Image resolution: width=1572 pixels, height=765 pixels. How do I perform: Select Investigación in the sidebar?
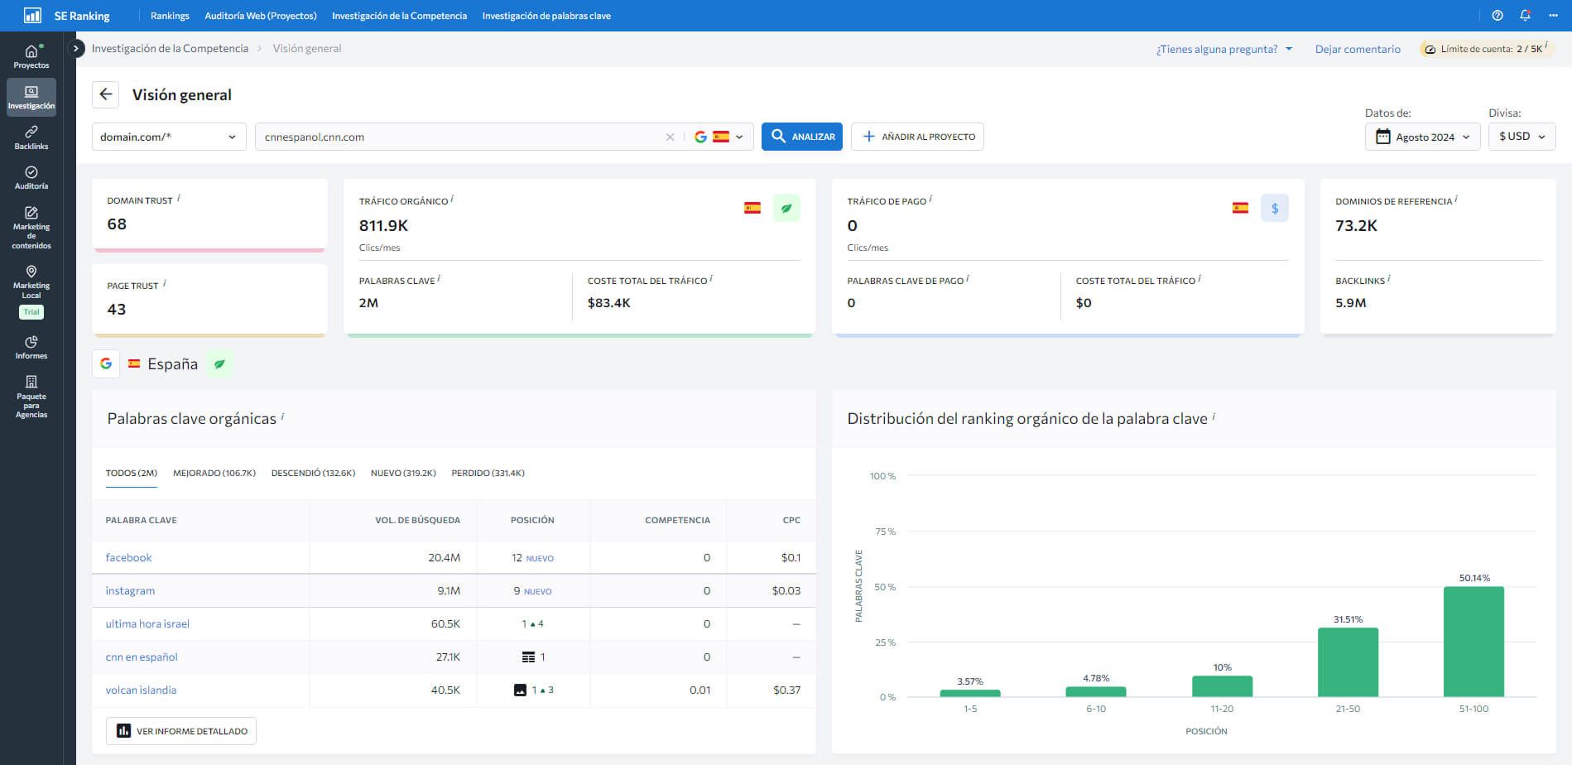(31, 97)
